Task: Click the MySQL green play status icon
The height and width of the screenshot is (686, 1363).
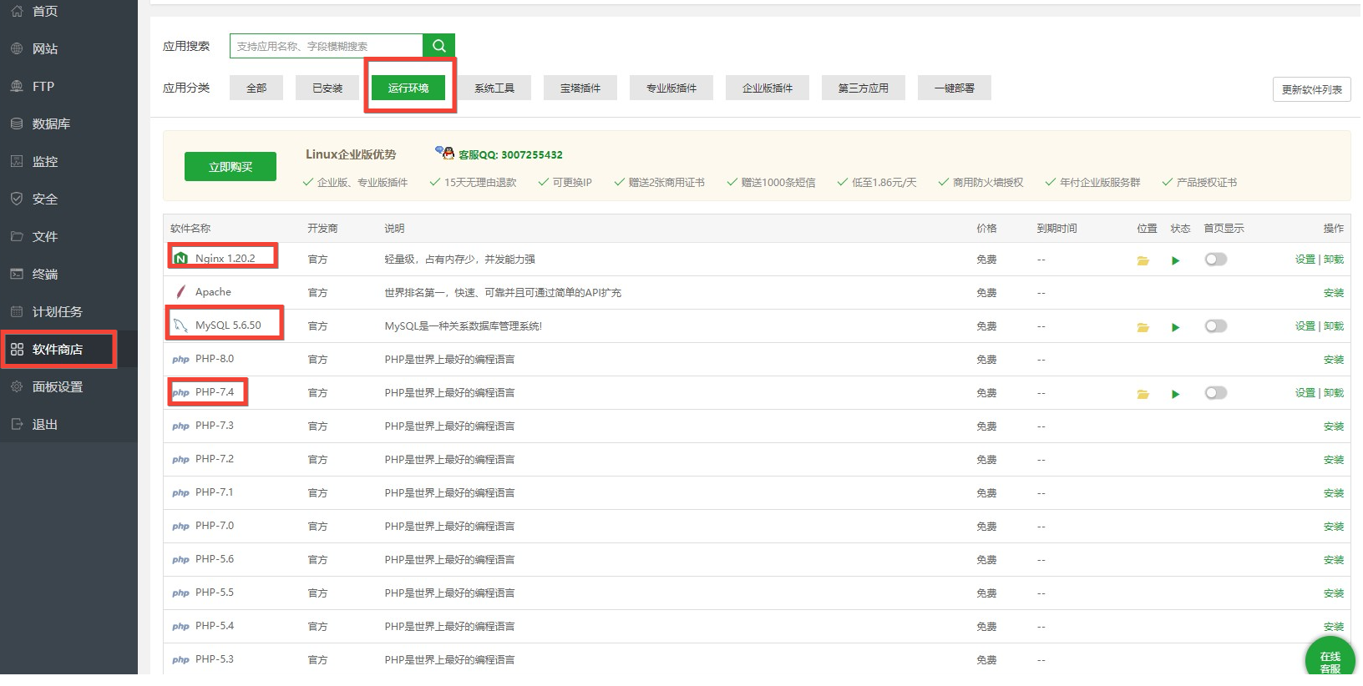Action: [x=1175, y=327]
